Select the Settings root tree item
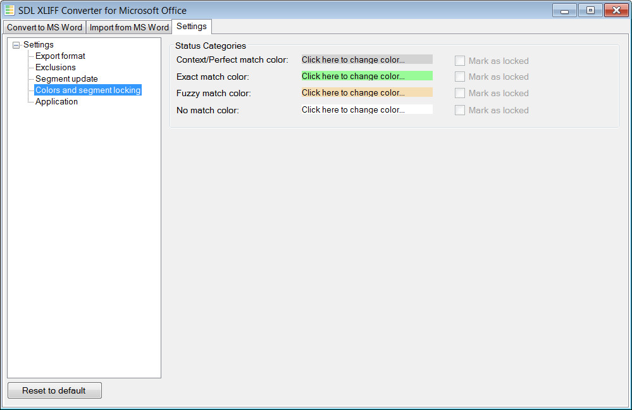This screenshot has width=632, height=410. 39,45
